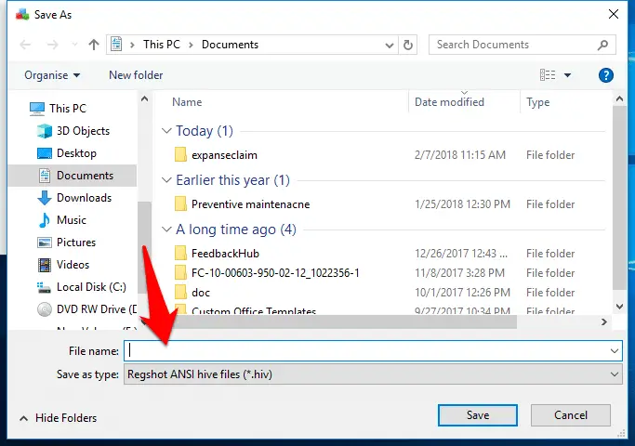This screenshot has height=446, width=635.
Task: Click the FC-10-00603-950-02-12_1022356-1 folder icon
Action: click(x=180, y=273)
